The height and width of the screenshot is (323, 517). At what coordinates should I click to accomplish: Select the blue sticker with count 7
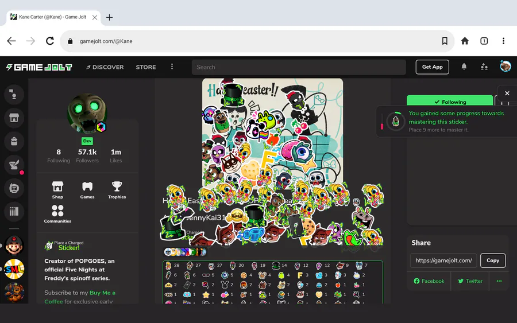[x=362, y=266]
